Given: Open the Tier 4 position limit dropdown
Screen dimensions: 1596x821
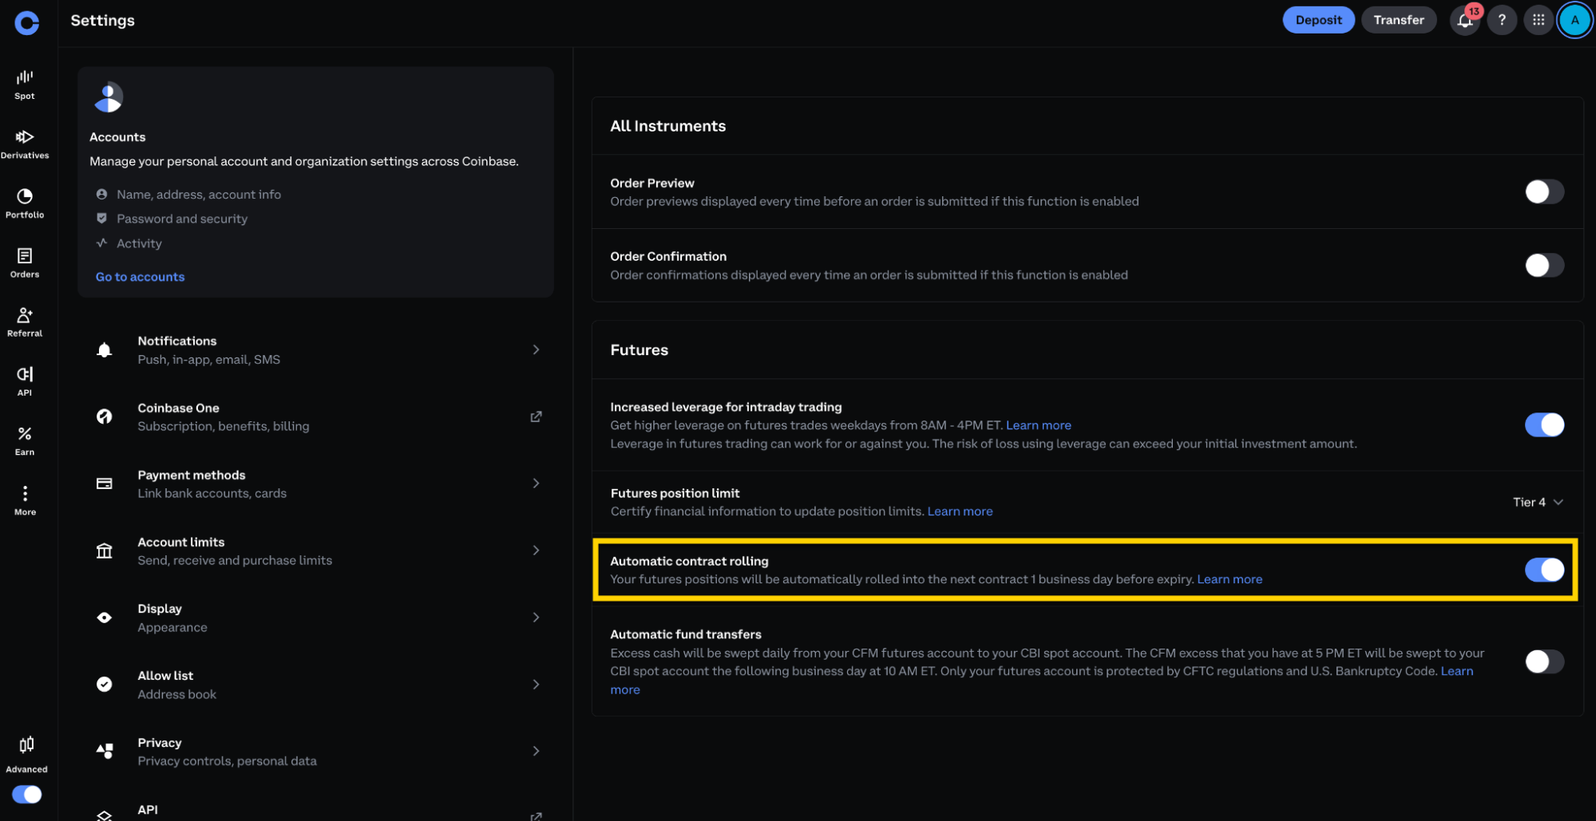Looking at the screenshot, I should [1538, 502].
